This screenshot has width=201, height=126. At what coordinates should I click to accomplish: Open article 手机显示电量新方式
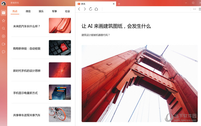coord(25,93)
